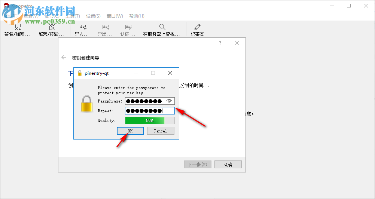This screenshot has height=199, width=375.
Task: Click the Repeat passphrase field
Action: click(150, 111)
